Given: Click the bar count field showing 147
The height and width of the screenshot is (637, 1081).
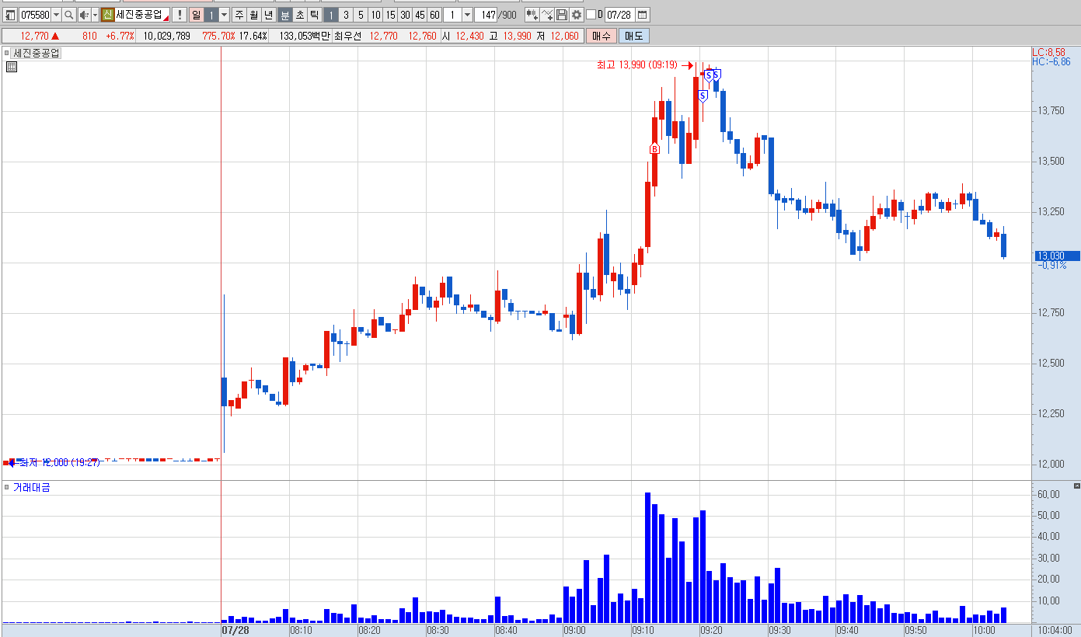Looking at the screenshot, I should 486,15.
